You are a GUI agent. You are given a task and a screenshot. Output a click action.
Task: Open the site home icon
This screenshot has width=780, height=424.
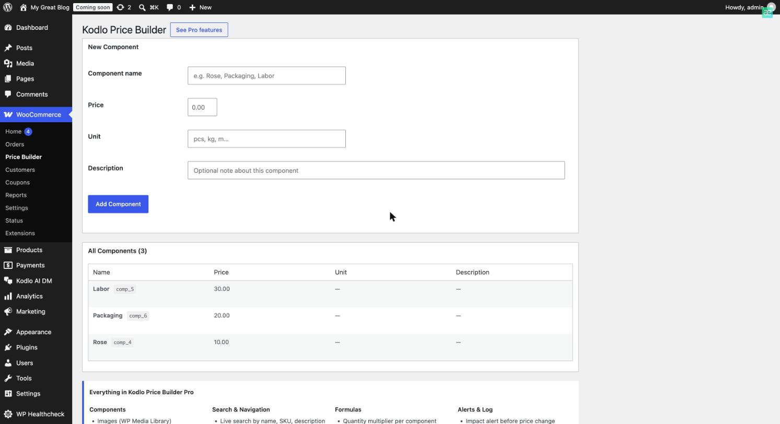pos(23,7)
